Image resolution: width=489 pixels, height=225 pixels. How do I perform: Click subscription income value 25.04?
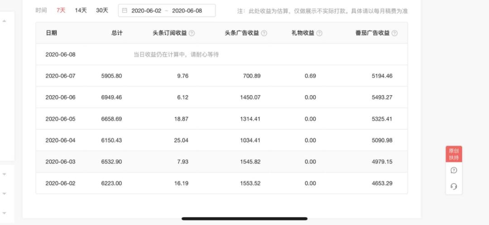tap(181, 141)
